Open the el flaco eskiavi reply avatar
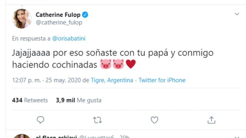The width and height of the screenshot is (246, 138). [22, 136]
